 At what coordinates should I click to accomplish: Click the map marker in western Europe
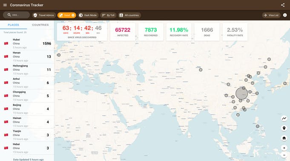pyautogui.click(x=59, y=55)
